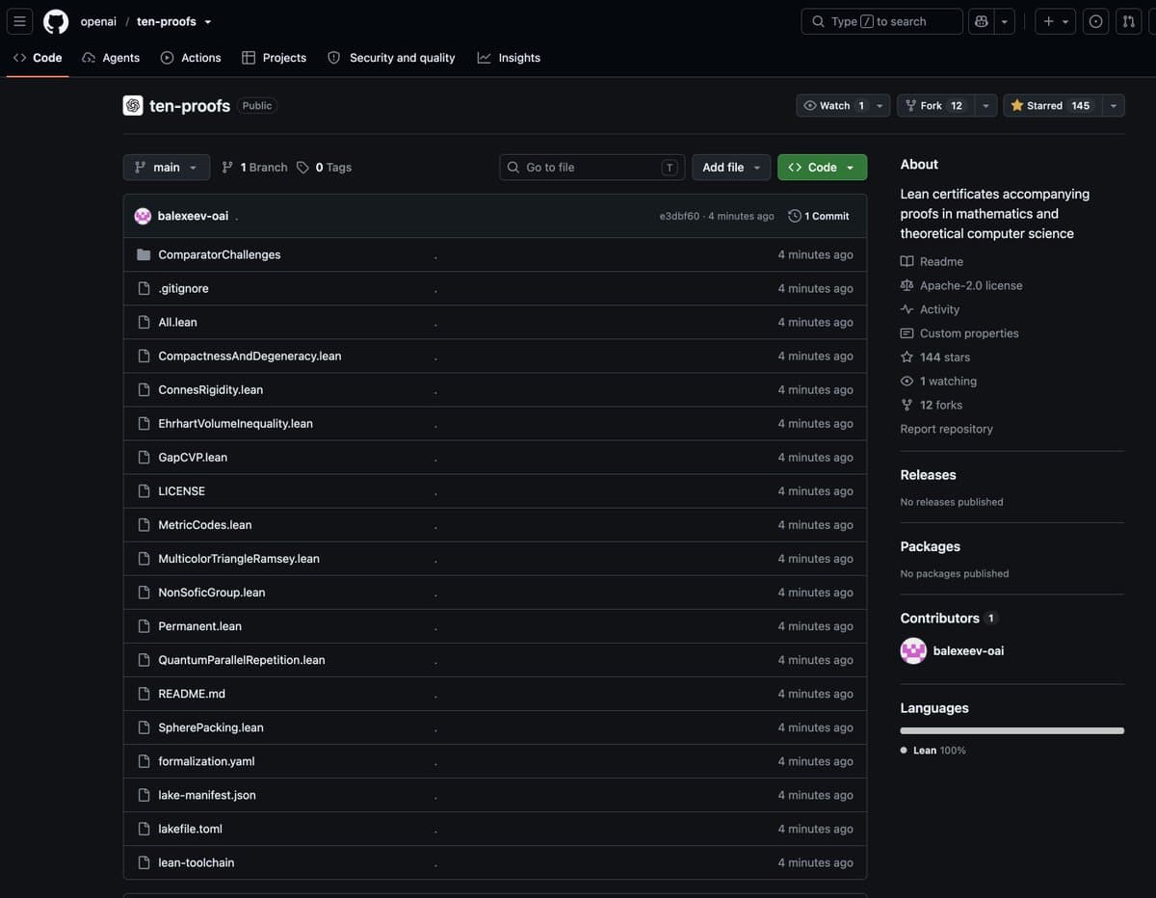Click file icon next to LICENSE

144,490
